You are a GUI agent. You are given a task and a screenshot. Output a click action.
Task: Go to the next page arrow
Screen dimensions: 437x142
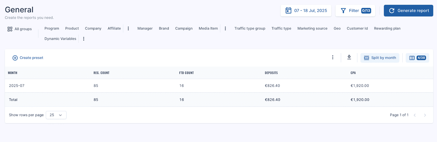click(x=425, y=115)
